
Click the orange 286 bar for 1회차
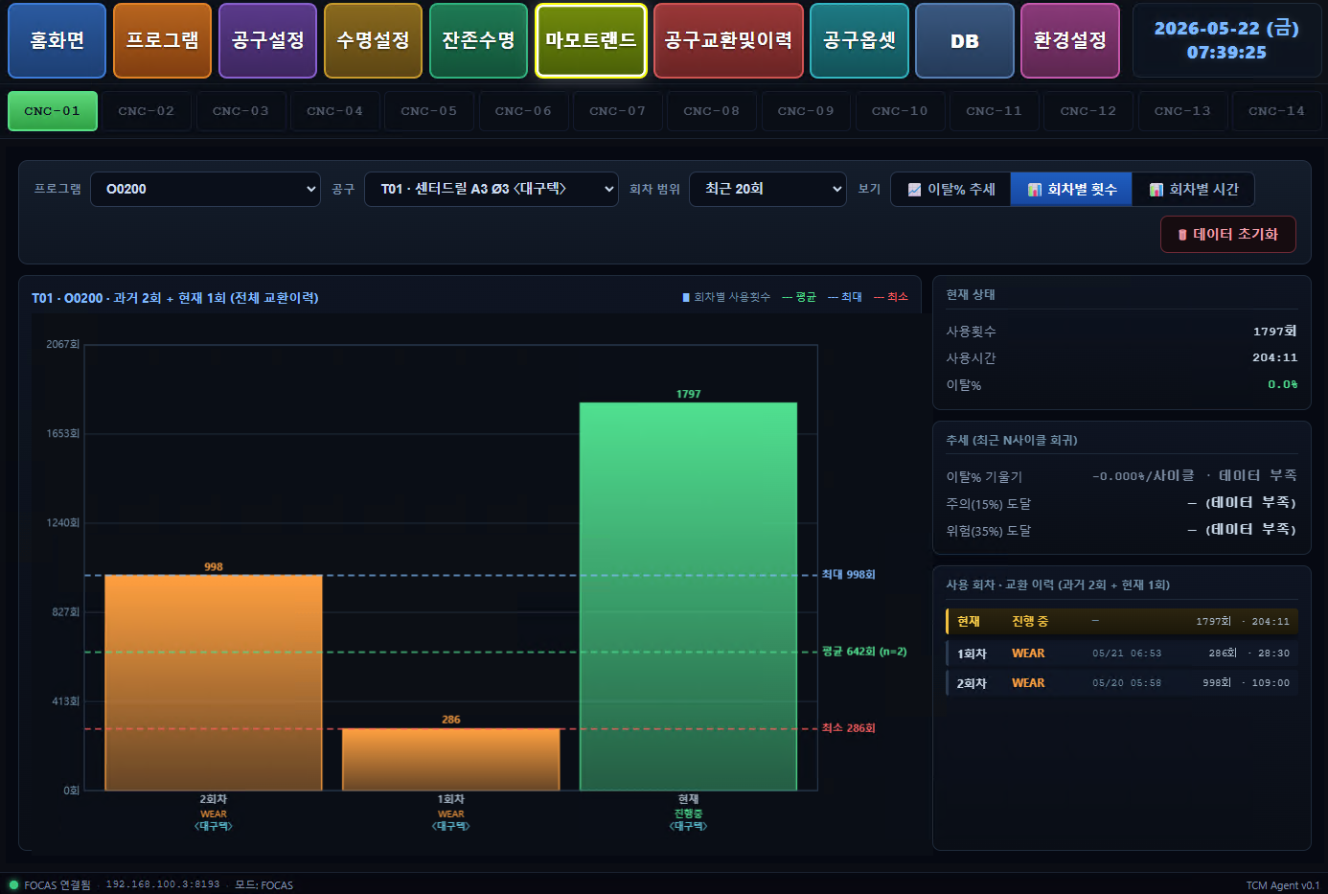[450, 759]
